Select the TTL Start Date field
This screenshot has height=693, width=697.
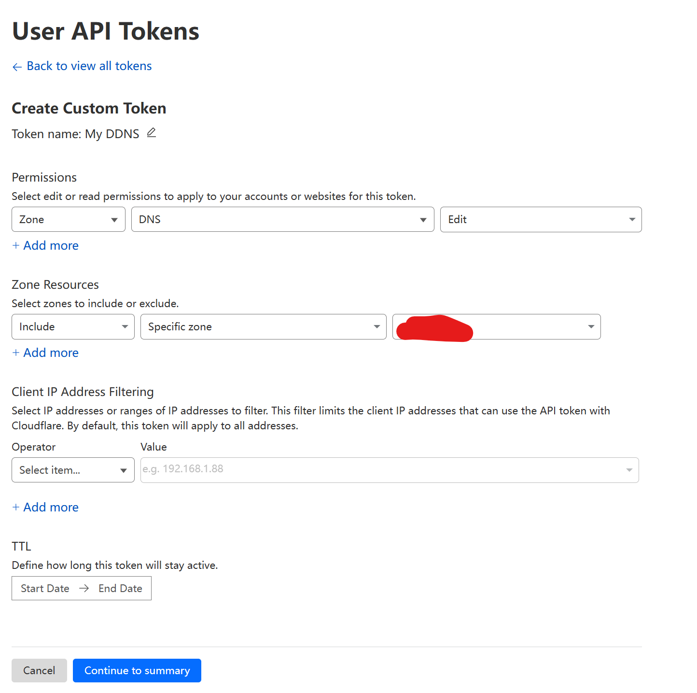45,589
